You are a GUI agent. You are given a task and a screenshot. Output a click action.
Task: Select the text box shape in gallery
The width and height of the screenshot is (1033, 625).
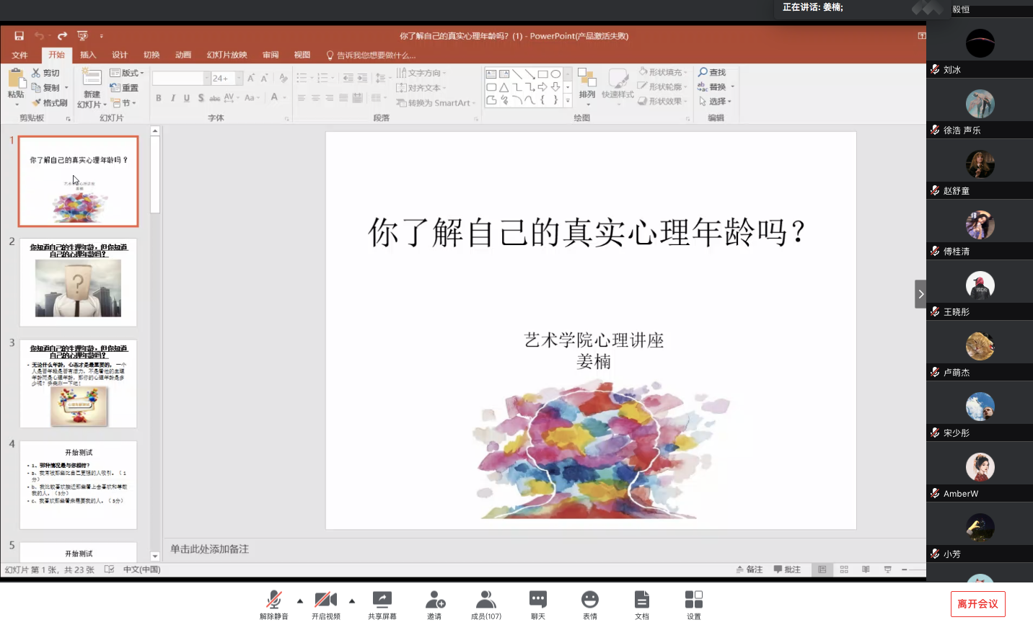491,74
